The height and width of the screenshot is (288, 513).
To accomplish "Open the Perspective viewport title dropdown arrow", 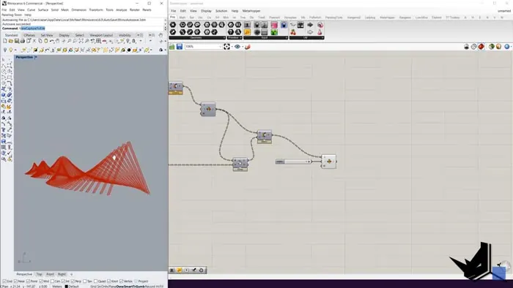I will [x=36, y=58].
